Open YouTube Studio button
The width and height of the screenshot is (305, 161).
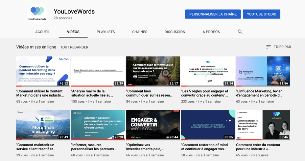tap(261, 14)
